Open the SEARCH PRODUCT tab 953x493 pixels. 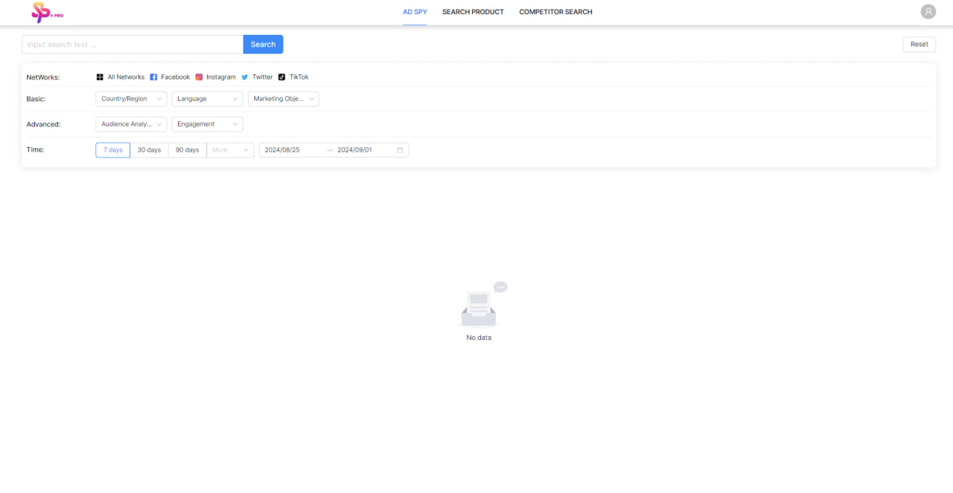[473, 12]
